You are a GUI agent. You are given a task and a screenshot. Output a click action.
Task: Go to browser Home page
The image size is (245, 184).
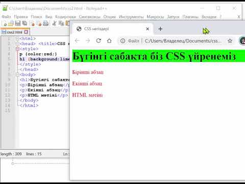(x=109, y=41)
